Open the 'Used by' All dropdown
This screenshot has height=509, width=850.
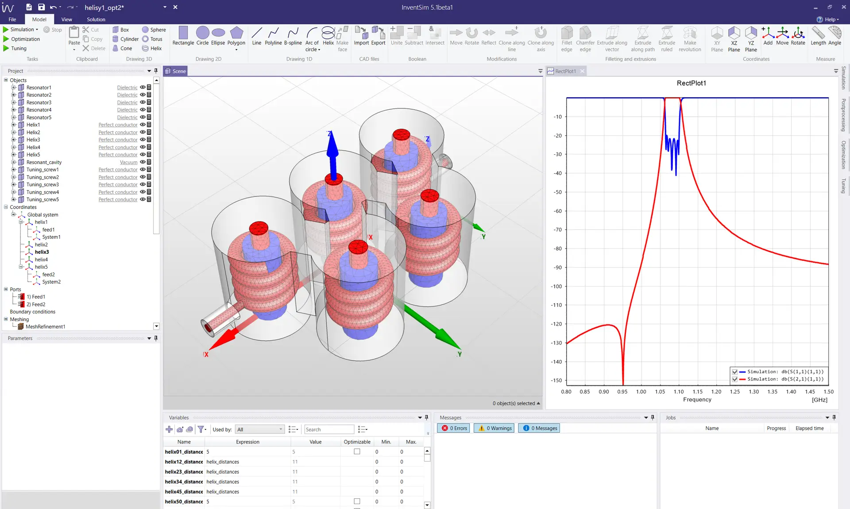259,429
